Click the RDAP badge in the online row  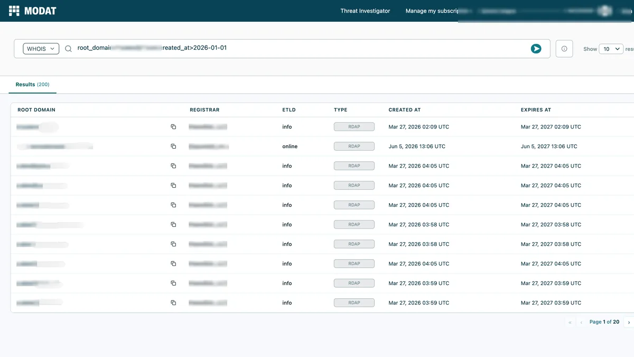pos(354,147)
